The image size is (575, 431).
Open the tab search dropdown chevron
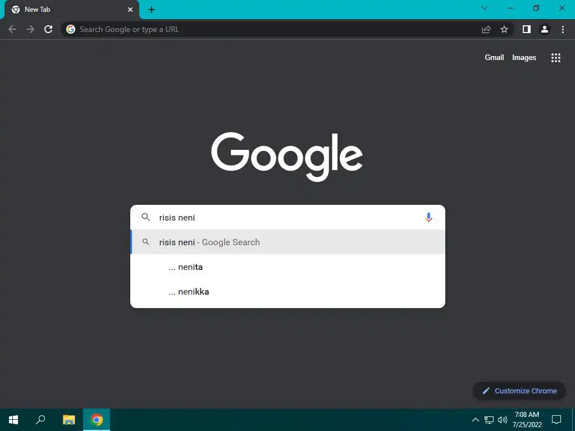[x=485, y=8]
